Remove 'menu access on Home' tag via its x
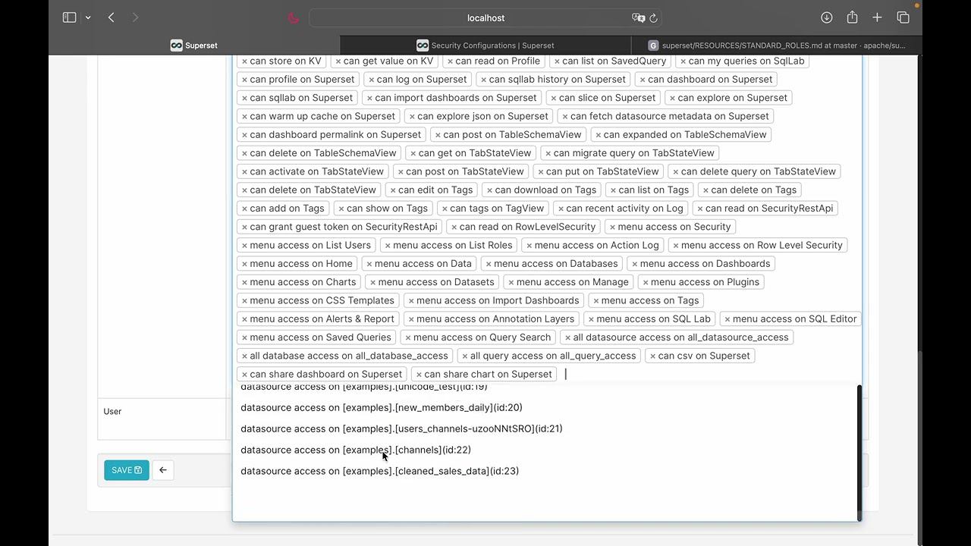 pyautogui.click(x=244, y=264)
